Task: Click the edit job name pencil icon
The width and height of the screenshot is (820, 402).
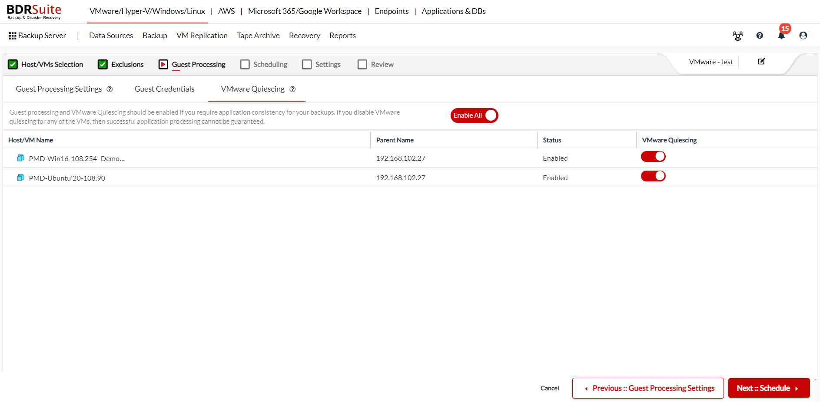Action: [x=761, y=61]
